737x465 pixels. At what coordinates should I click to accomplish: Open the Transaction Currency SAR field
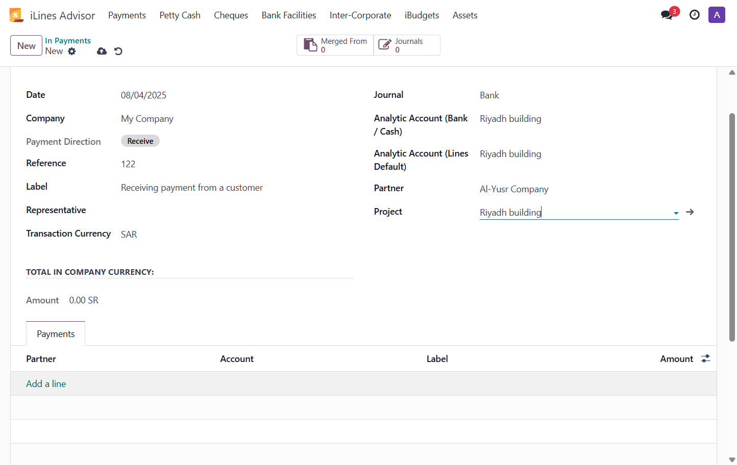(129, 235)
